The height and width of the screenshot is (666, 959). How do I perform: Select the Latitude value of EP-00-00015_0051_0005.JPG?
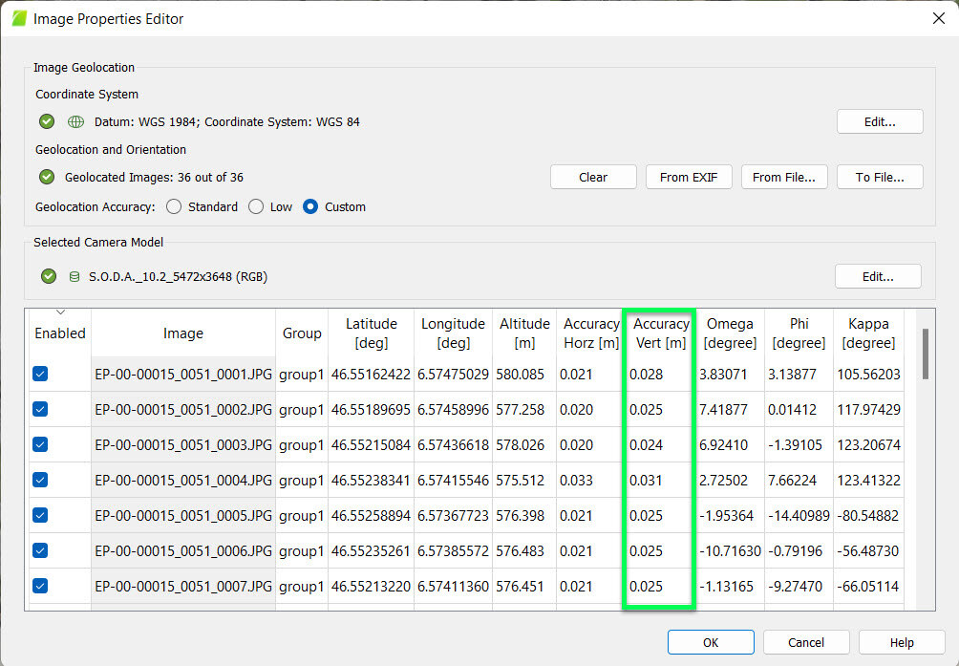[371, 515]
